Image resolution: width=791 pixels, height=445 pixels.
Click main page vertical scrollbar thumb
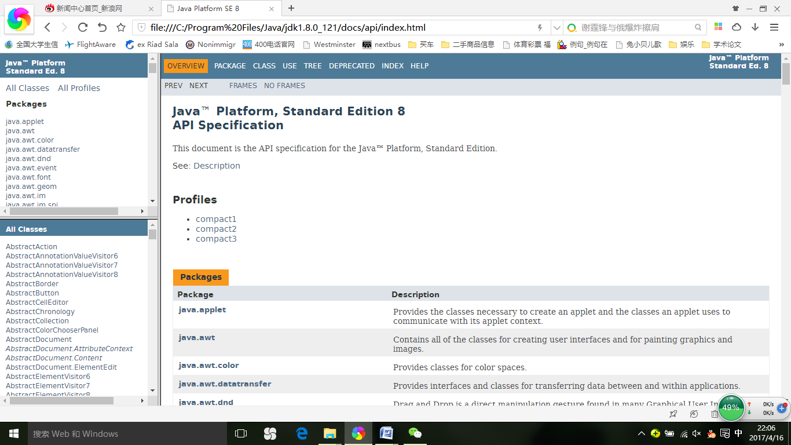click(x=786, y=74)
